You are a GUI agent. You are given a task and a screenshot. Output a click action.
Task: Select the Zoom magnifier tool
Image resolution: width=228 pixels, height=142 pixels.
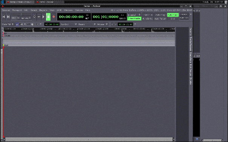pos(25,24)
